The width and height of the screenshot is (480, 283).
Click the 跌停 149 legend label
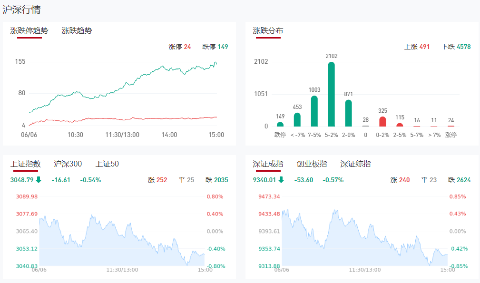pos(215,47)
